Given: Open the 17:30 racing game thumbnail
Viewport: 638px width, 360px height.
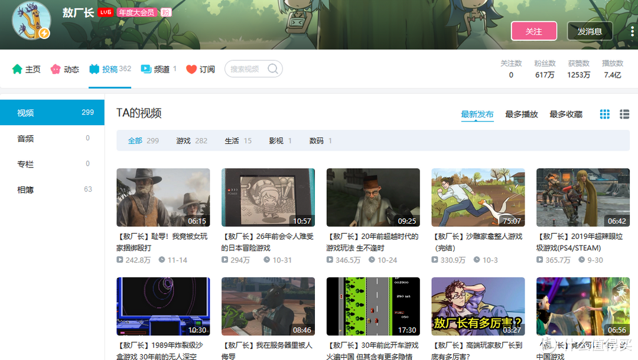Looking at the screenshot, I should [373, 306].
